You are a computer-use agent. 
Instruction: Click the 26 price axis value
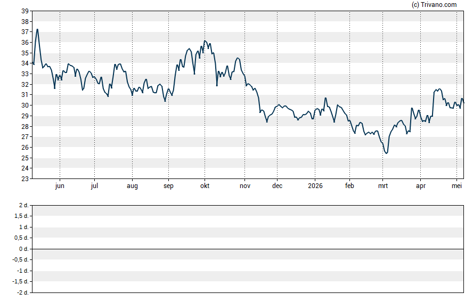click(x=25, y=147)
